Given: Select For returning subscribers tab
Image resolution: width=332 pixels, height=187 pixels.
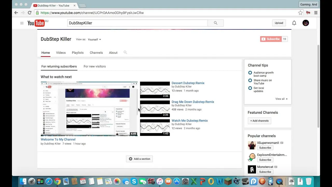Looking at the screenshot, I should click(59, 66).
